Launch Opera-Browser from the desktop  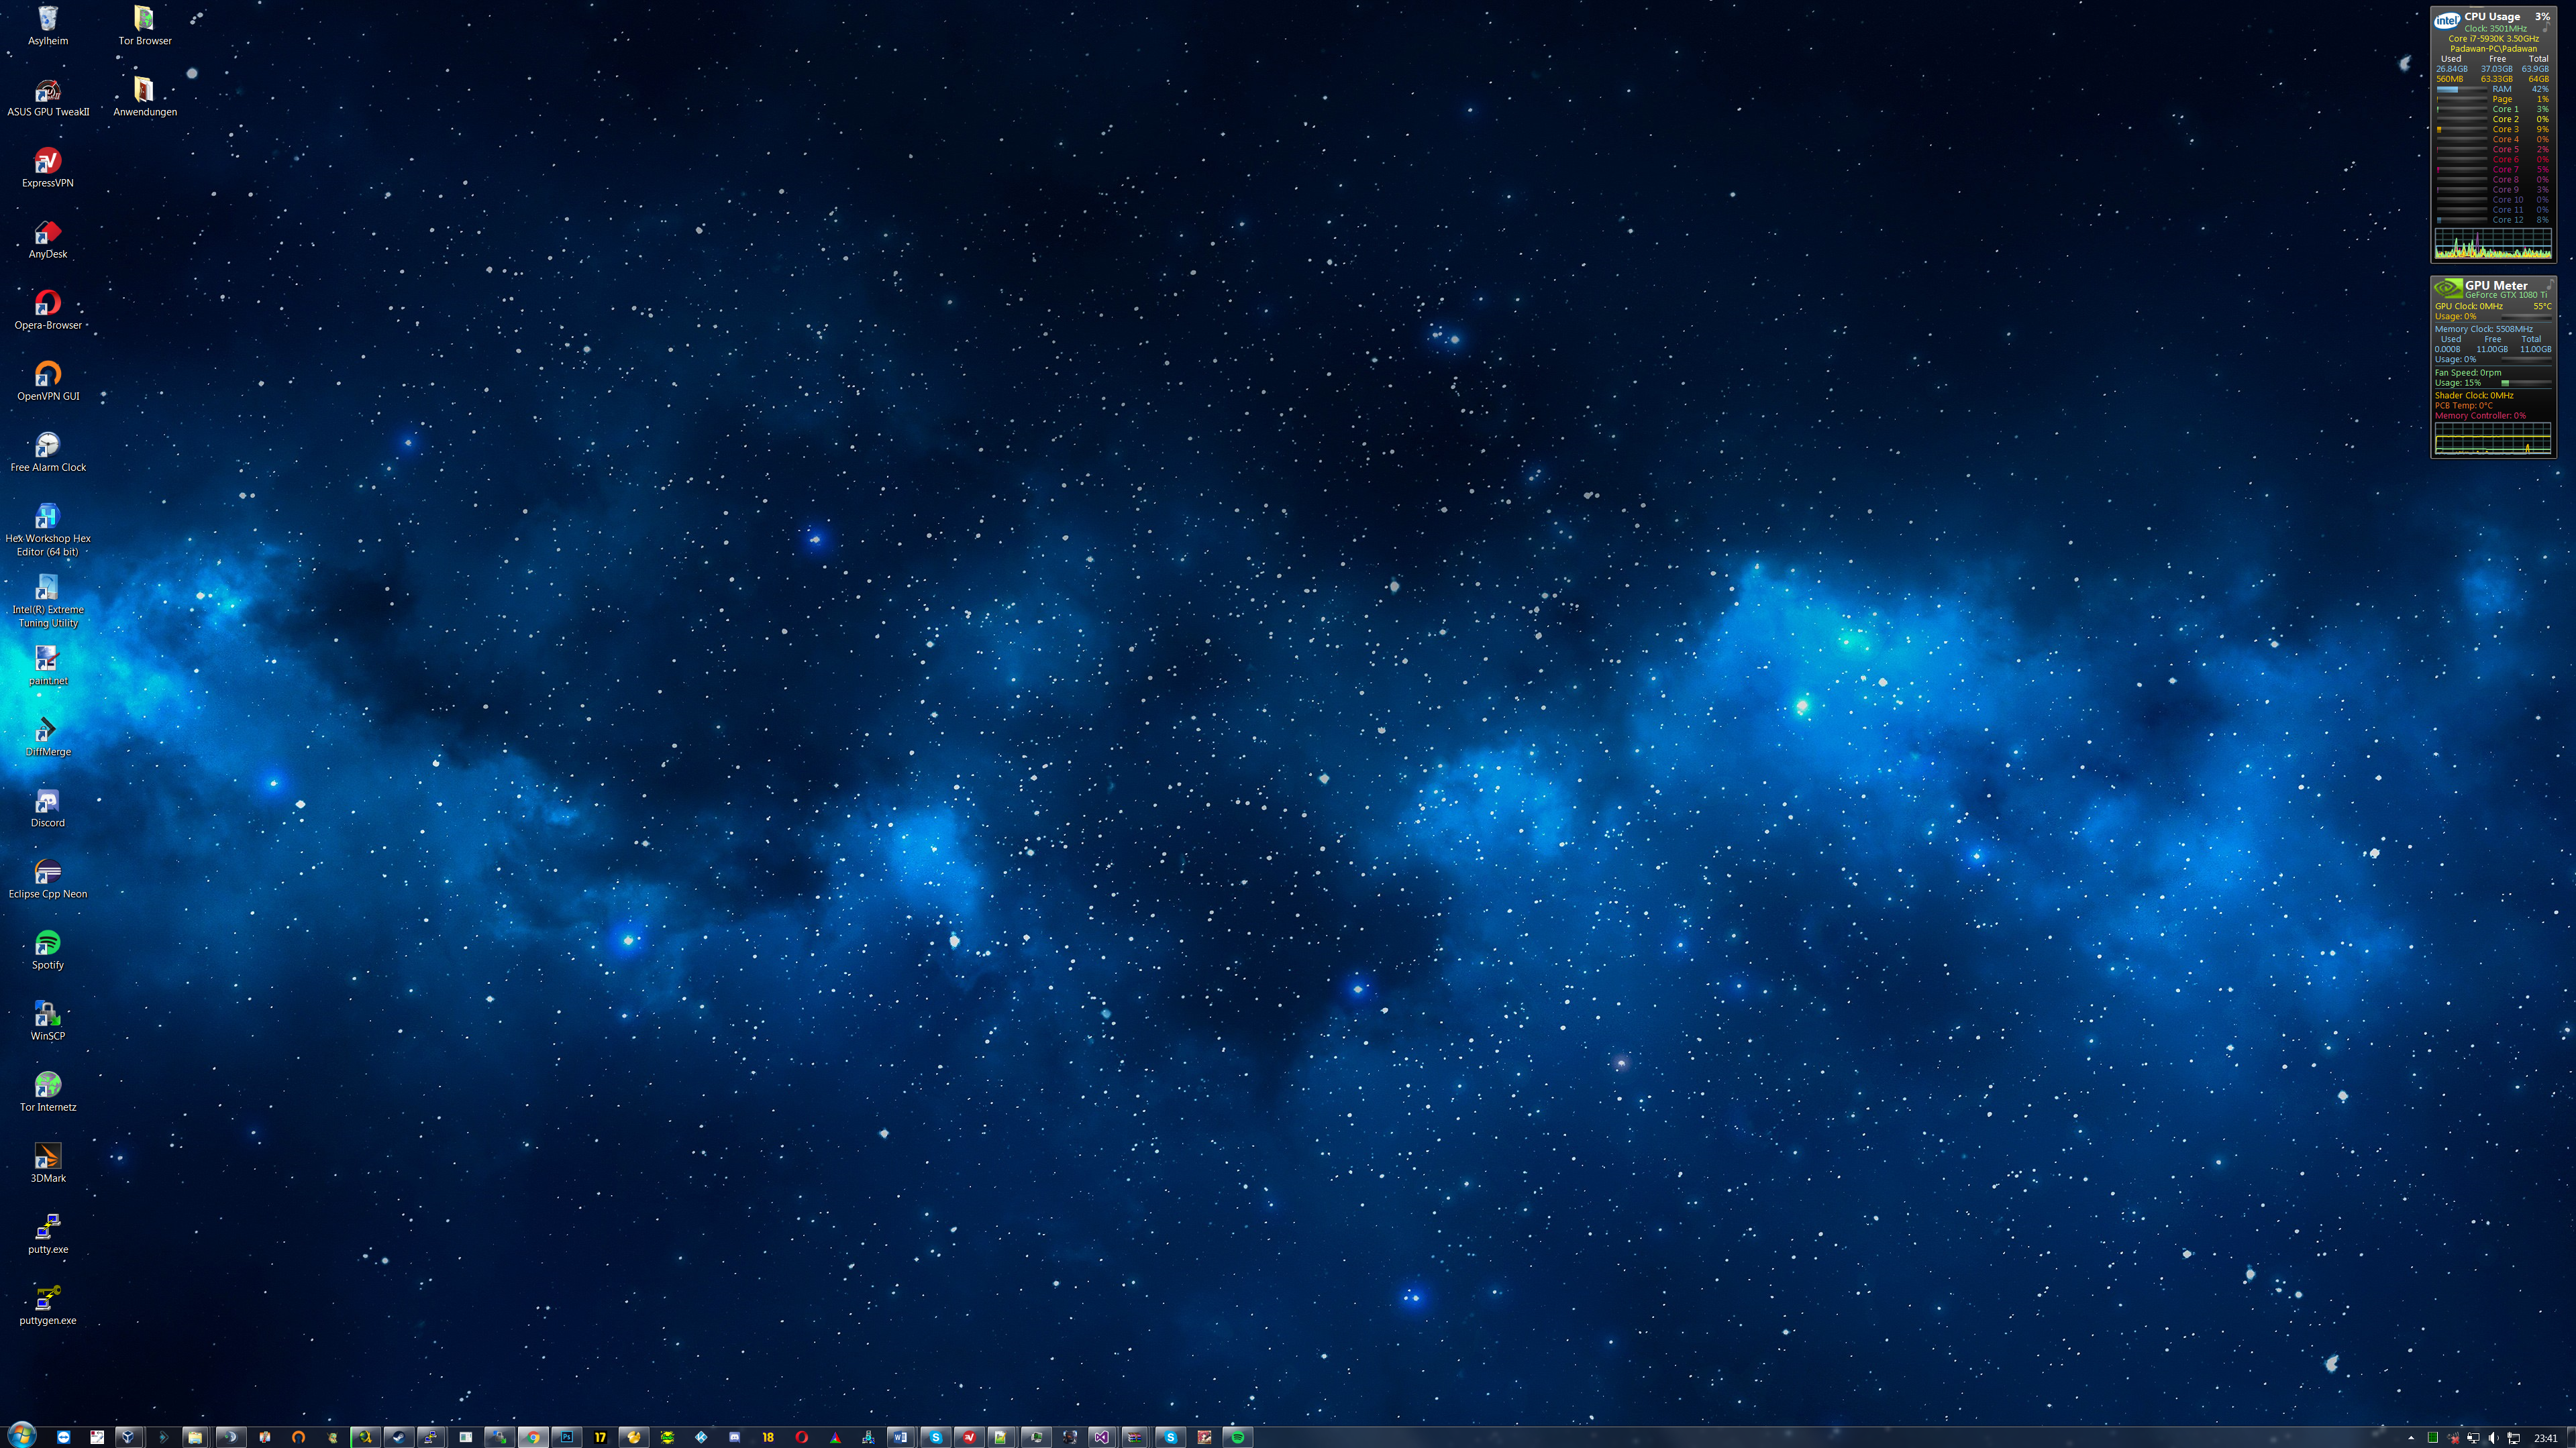tap(47, 310)
